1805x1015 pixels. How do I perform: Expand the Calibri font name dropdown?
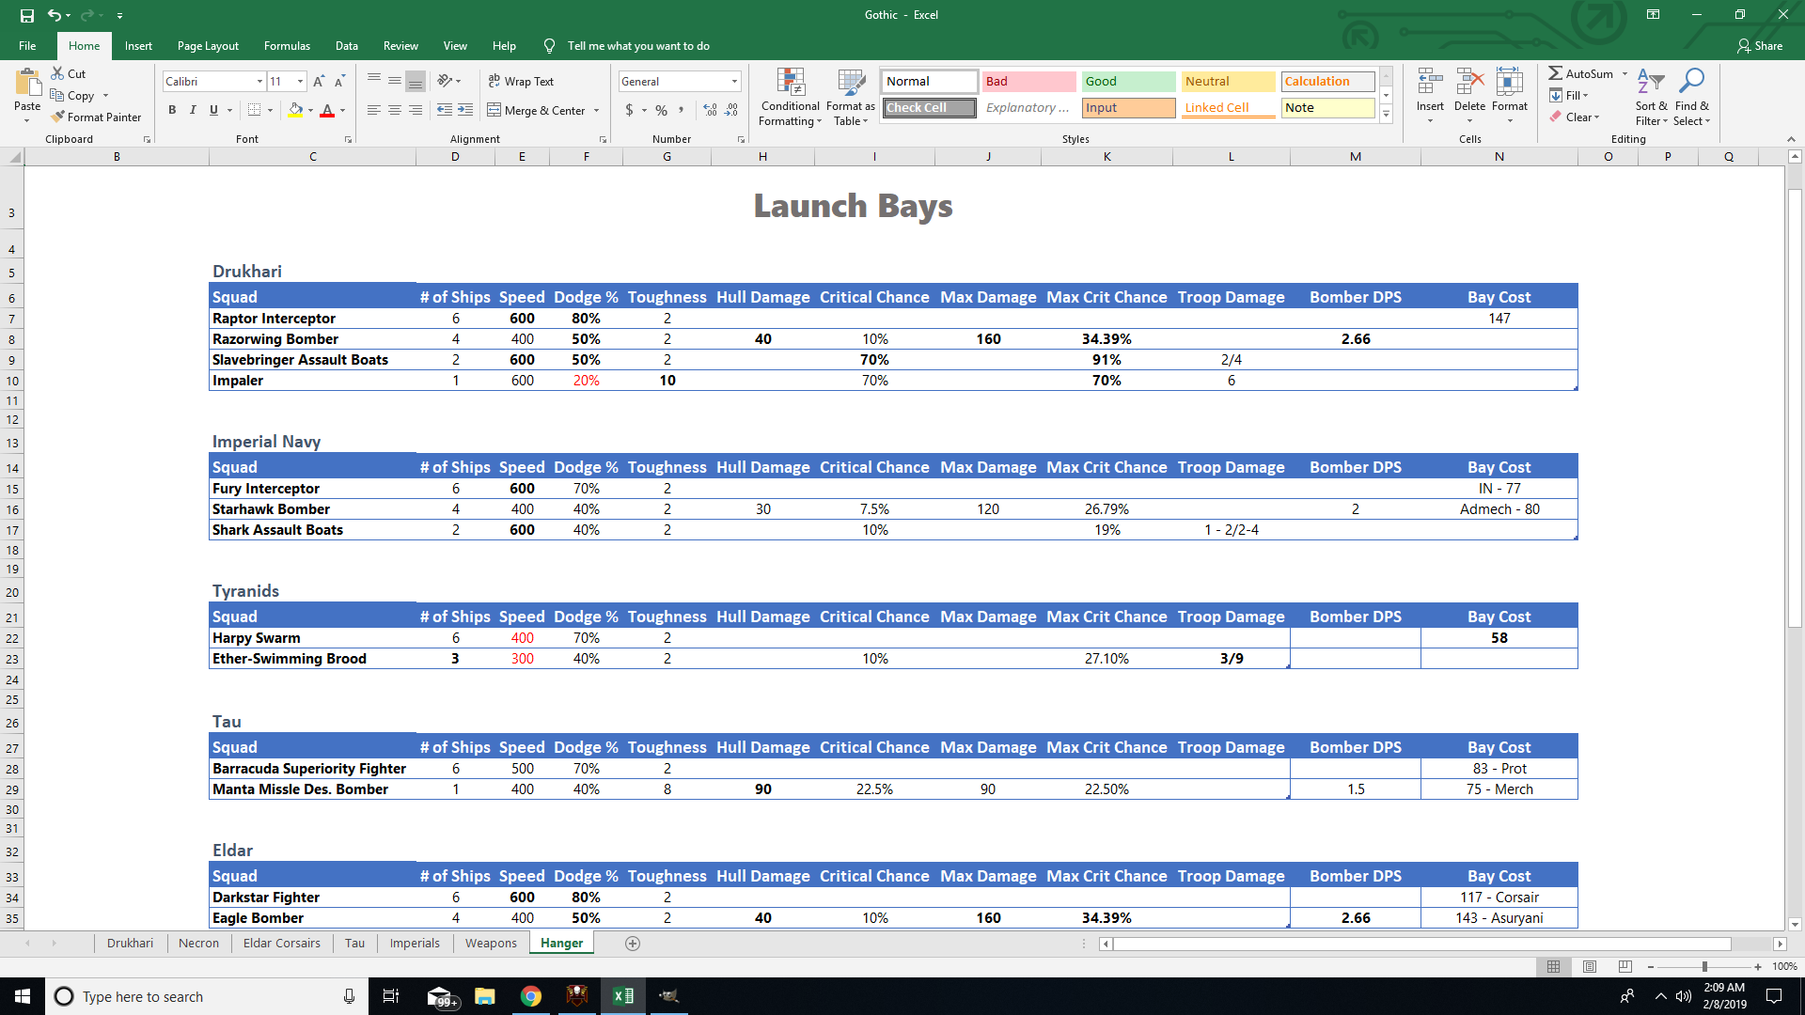[259, 82]
